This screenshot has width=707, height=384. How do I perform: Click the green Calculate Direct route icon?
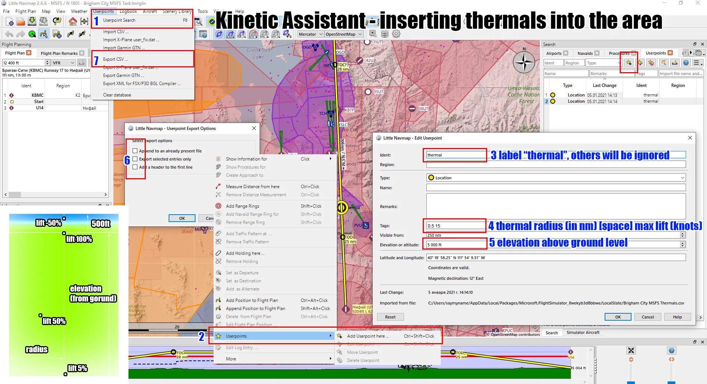(32, 34)
